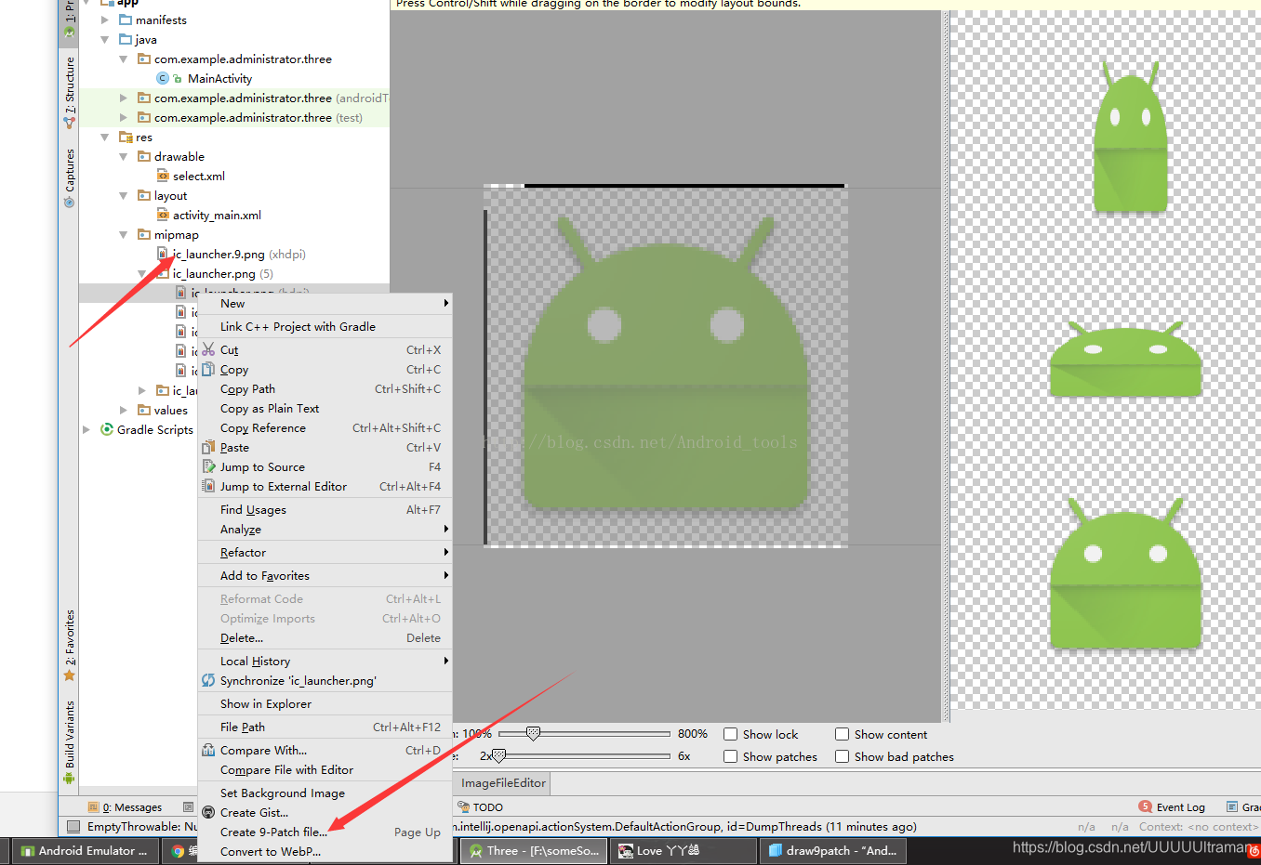The width and height of the screenshot is (1261, 865).
Task: Open the Structure tool window tab
Action: tap(70, 92)
